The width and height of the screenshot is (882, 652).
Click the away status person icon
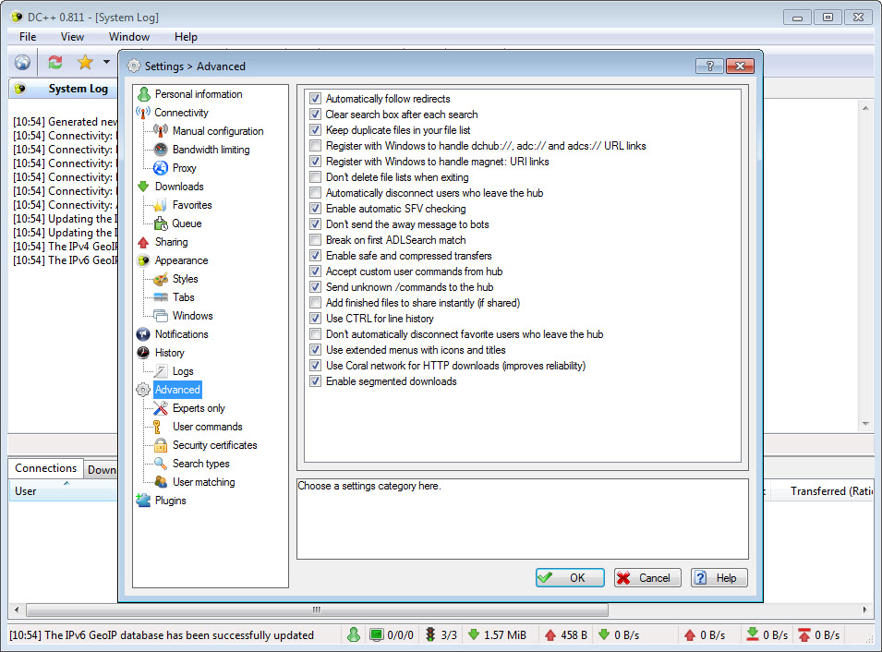pyautogui.click(x=353, y=635)
